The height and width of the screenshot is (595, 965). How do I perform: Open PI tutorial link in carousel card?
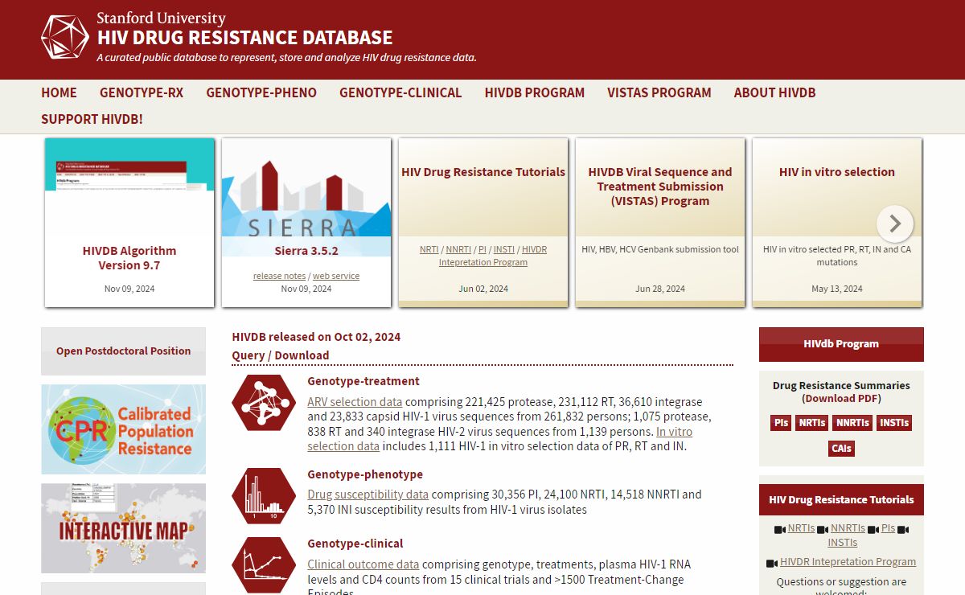[482, 249]
